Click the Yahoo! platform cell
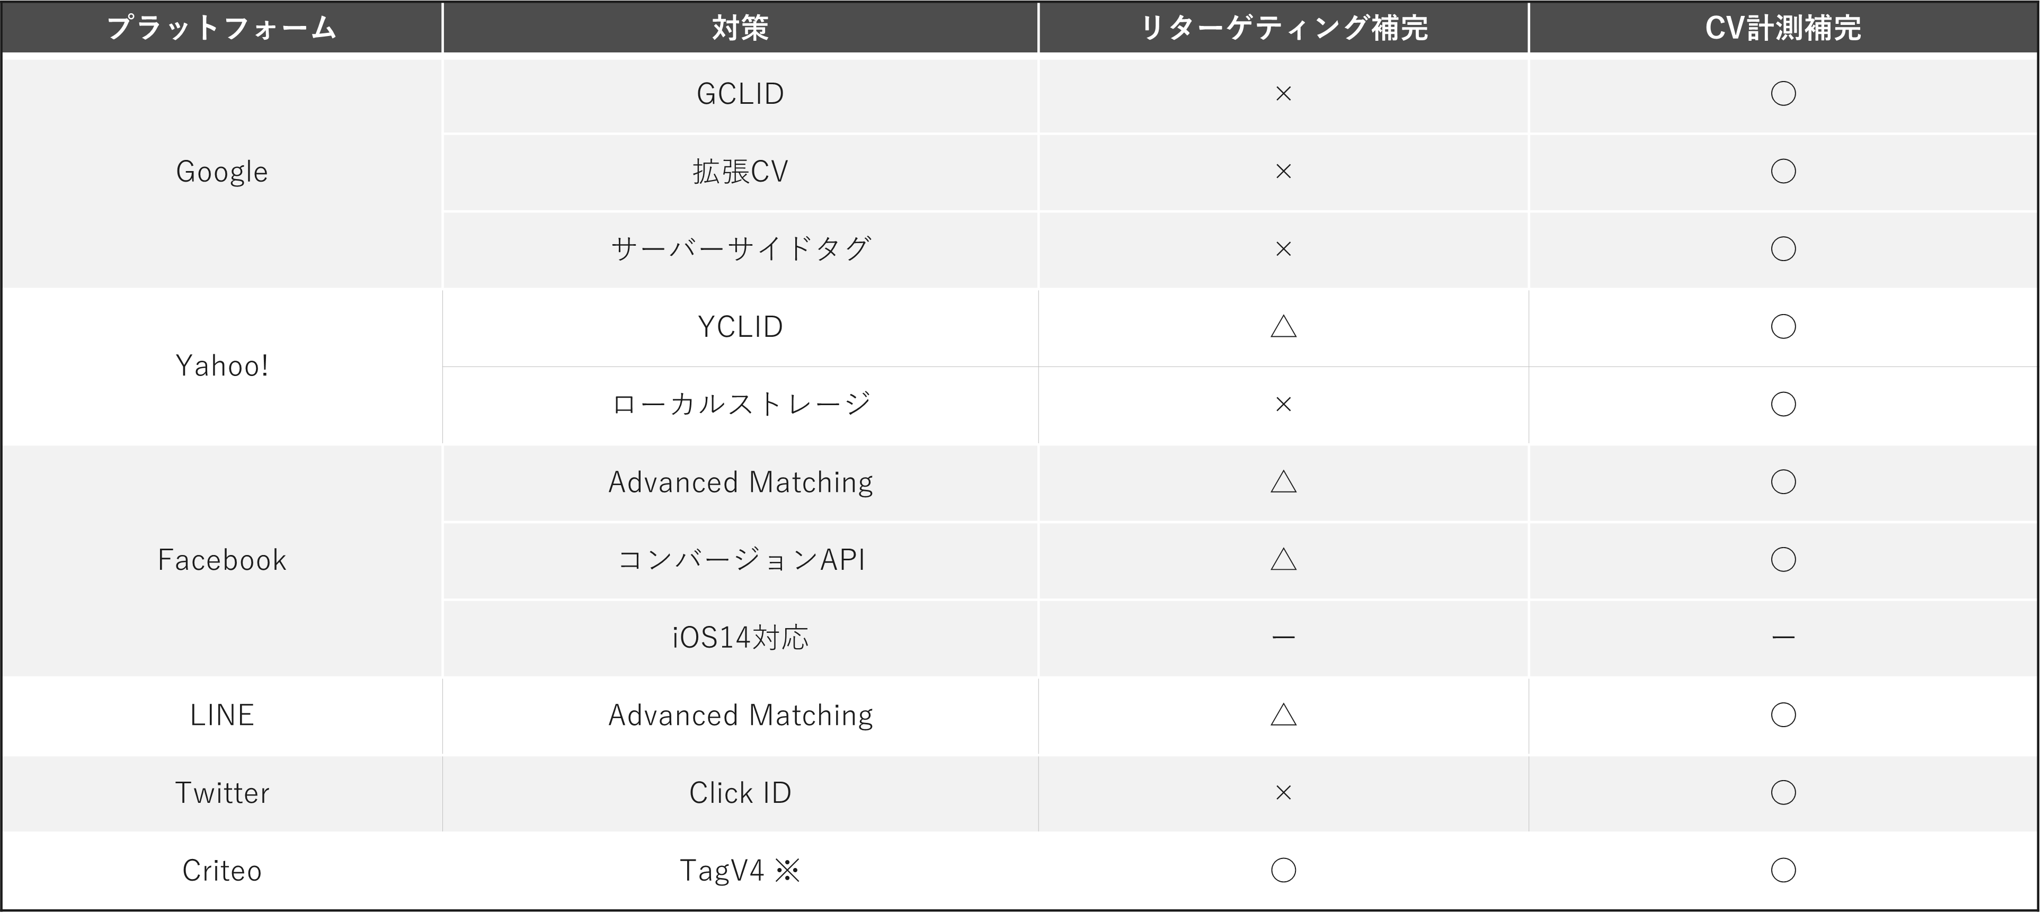 [x=221, y=366]
